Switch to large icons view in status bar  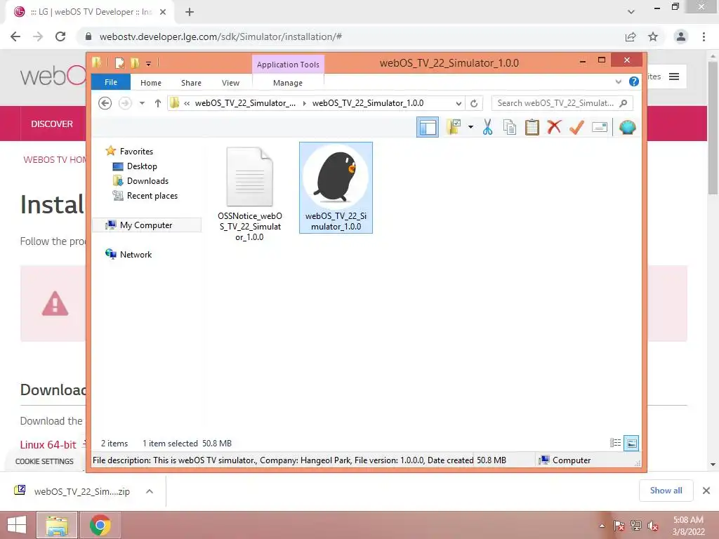pyautogui.click(x=631, y=443)
